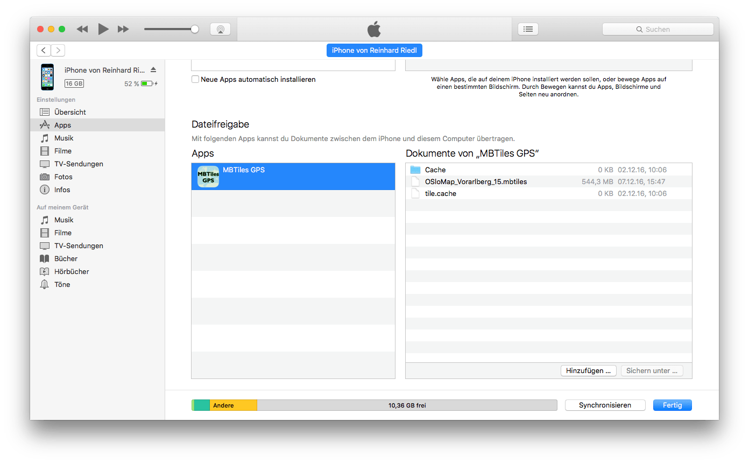The width and height of the screenshot is (749, 463).
Task: Click the Synchronisieren button
Action: [x=605, y=405]
